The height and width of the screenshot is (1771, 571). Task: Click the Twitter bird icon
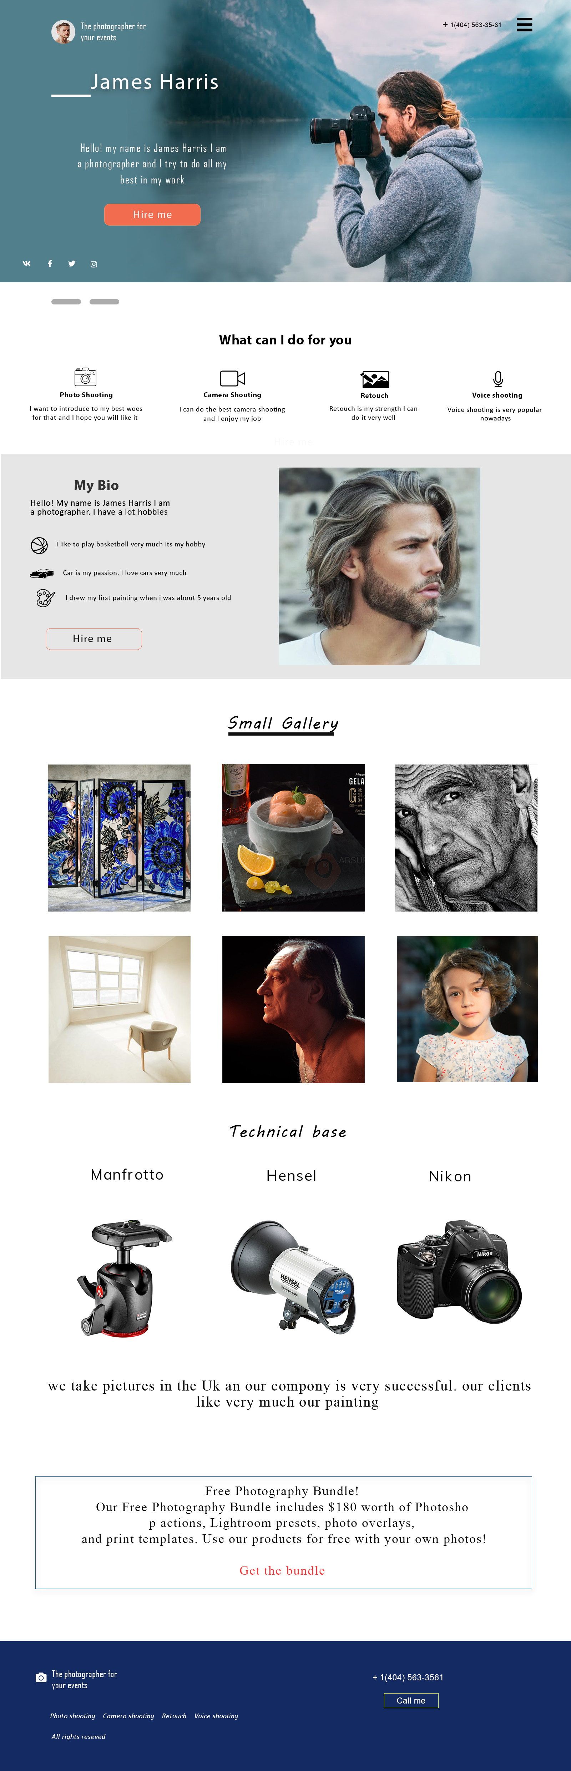(x=71, y=263)
